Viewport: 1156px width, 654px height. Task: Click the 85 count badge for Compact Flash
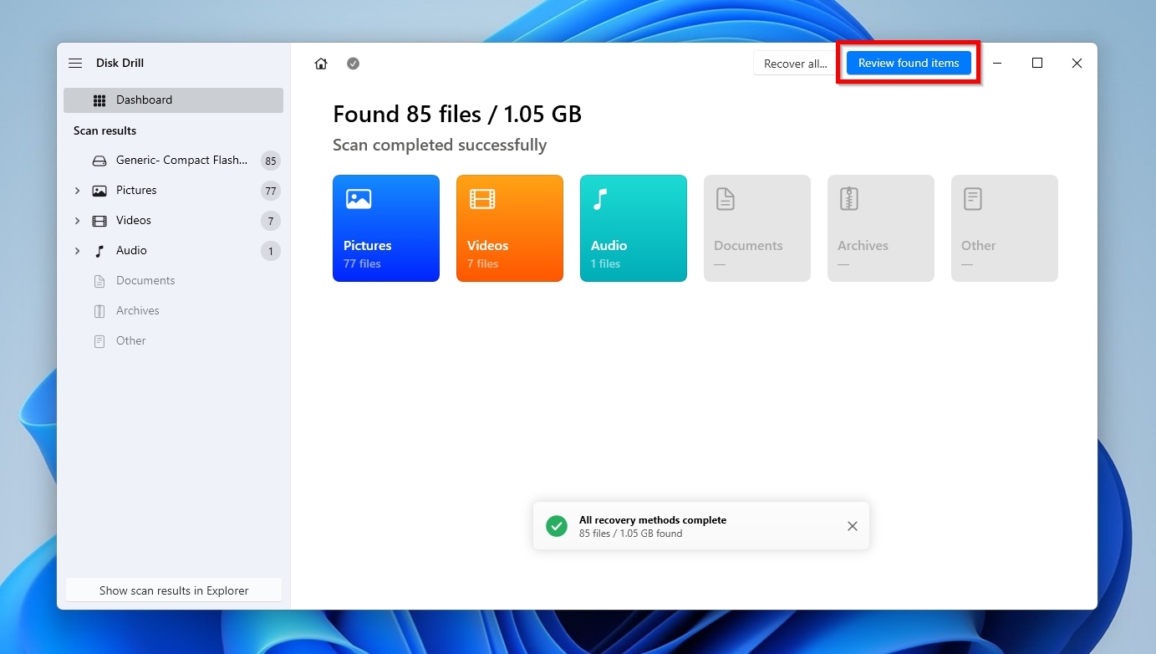(x=270, y=161)
